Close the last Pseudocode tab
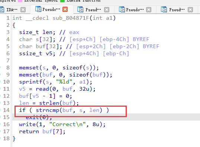Screen dimensions: 200x147 [x=190, y=10]
